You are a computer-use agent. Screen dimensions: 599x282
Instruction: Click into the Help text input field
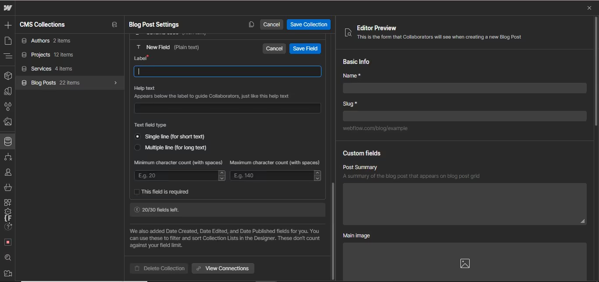click(x=227, y=108)
